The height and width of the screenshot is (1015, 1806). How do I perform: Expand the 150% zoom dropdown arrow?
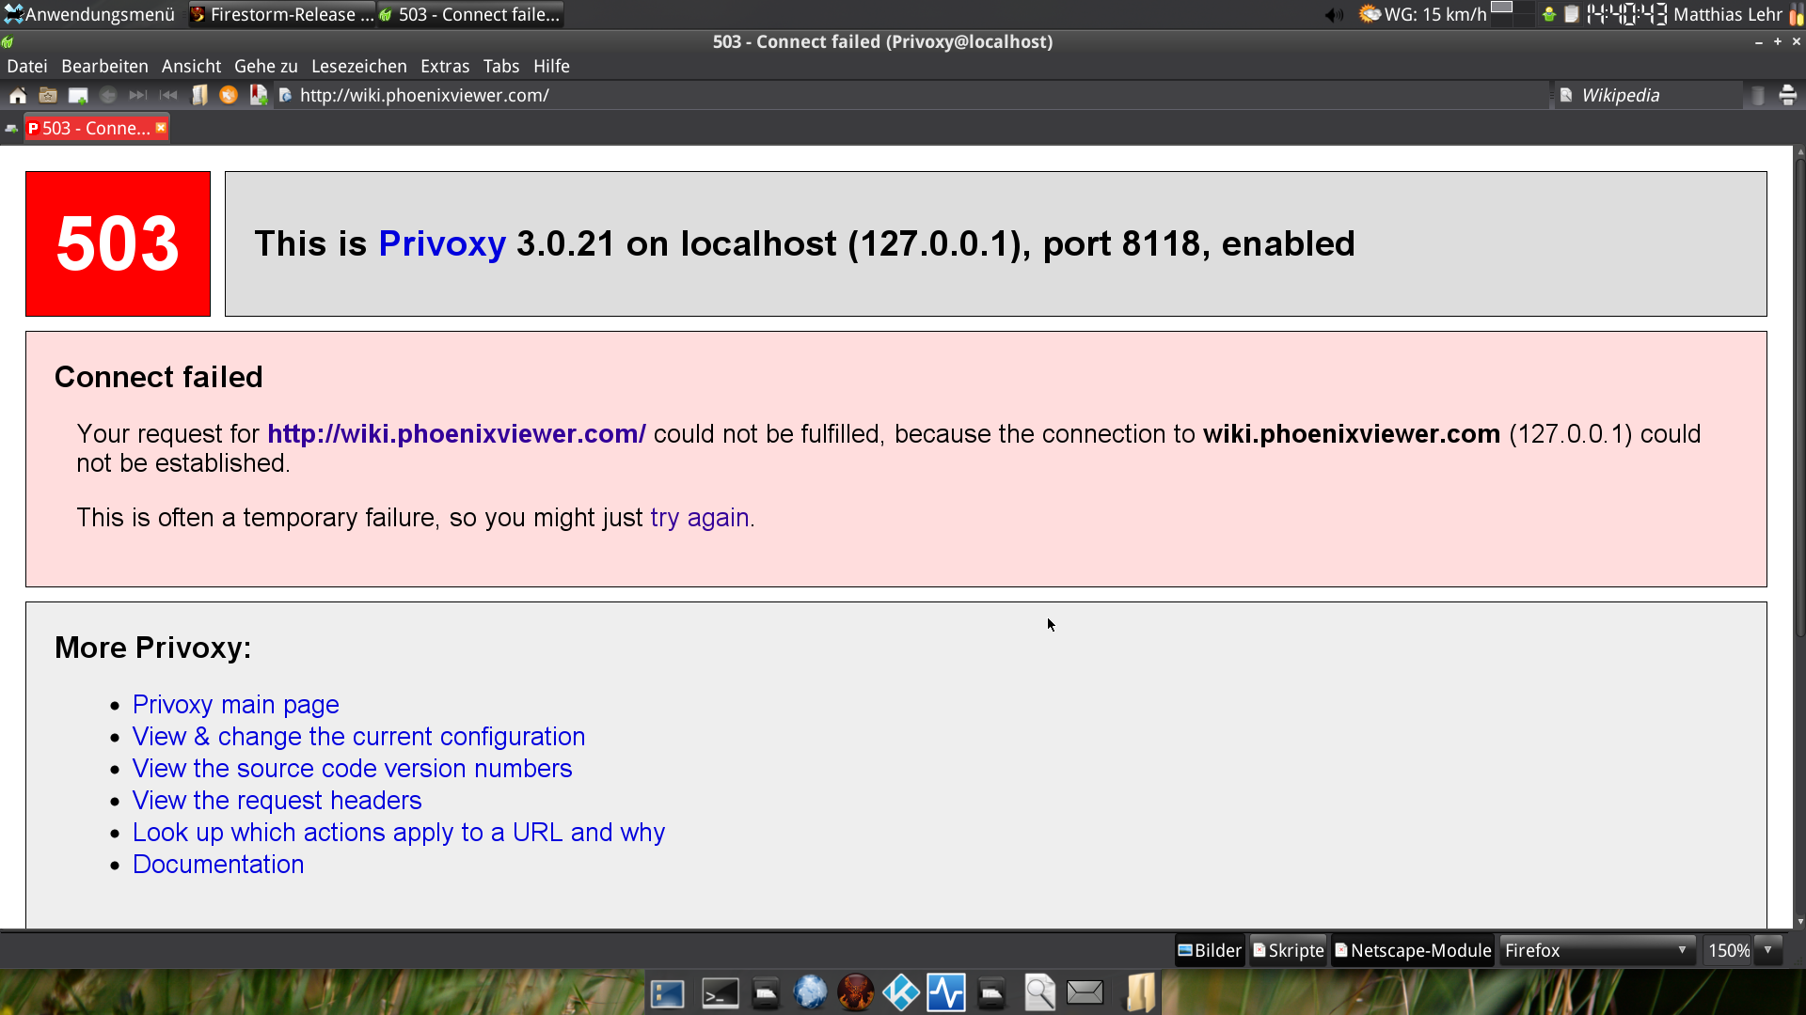[x=1768, y=950]
